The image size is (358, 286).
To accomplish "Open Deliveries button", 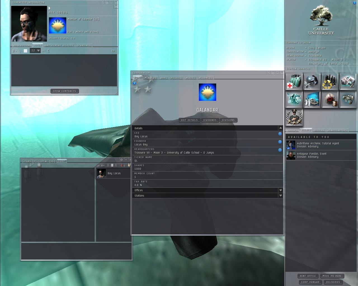I will point(333,282).
